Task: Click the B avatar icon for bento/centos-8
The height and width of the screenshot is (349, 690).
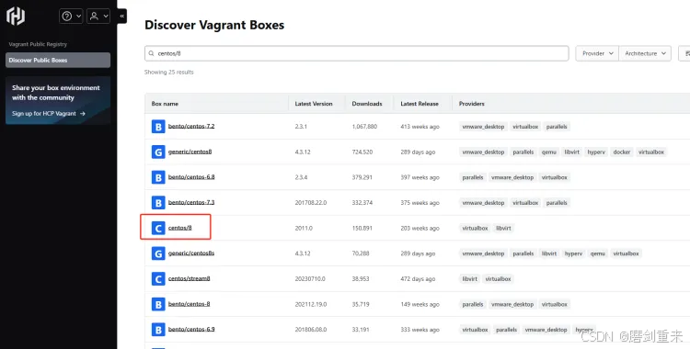Action: coord(158,304)
